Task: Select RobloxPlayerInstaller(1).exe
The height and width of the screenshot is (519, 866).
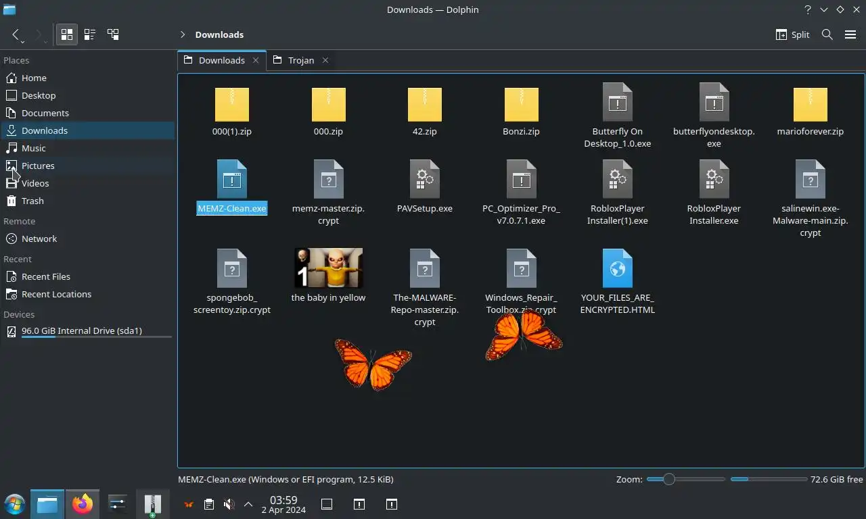Action: [x=618, y=193]
